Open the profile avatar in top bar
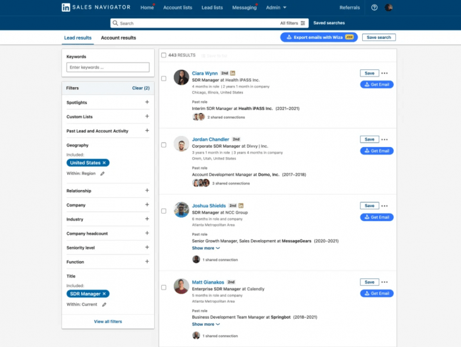The width and height of the screenshot is (461, 347). [x=389, y=8]
